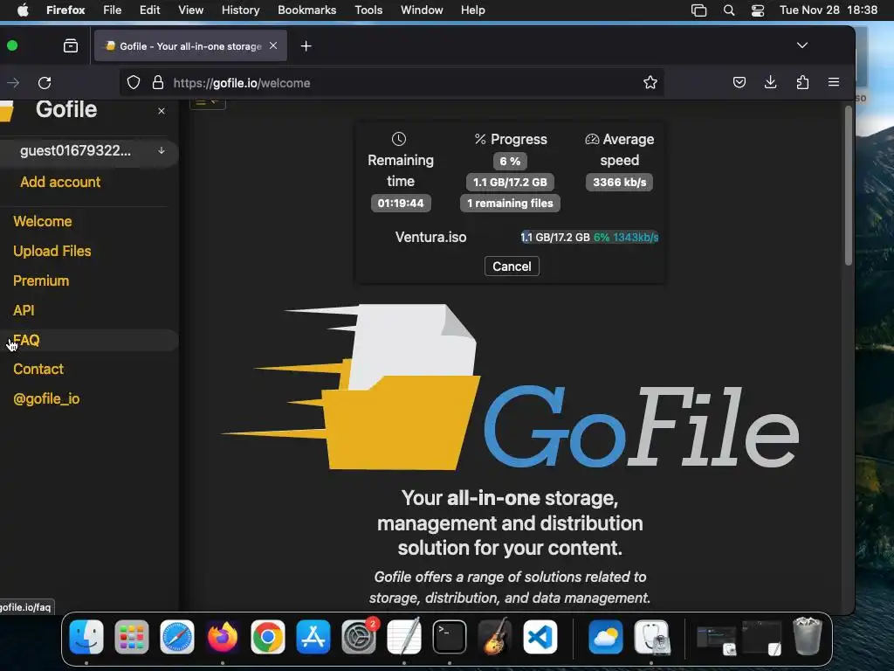Launch GarageBand from the dock
The width and height of the screenshot is (894, 671).
pyautogui.click(x=495, y=637)
